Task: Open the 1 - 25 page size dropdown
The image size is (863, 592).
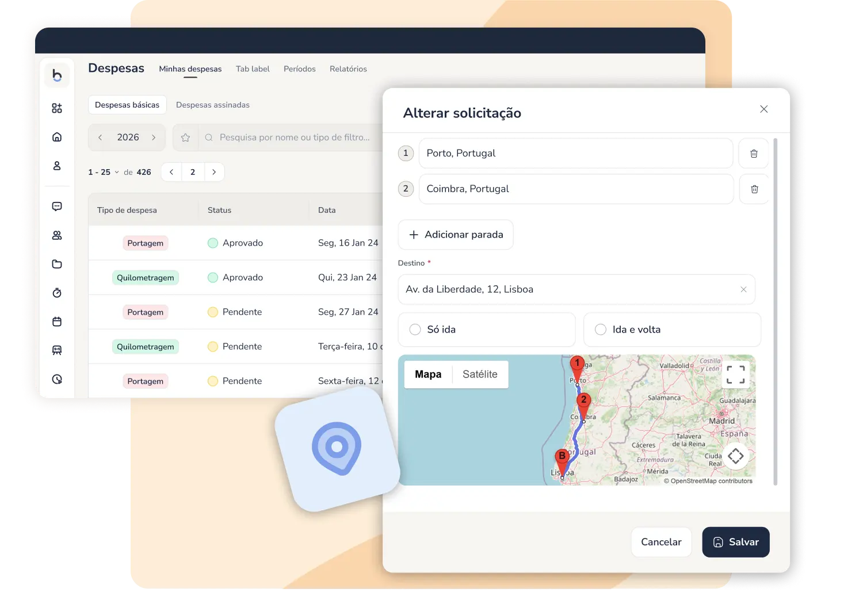Action: (x=104, y=172)
